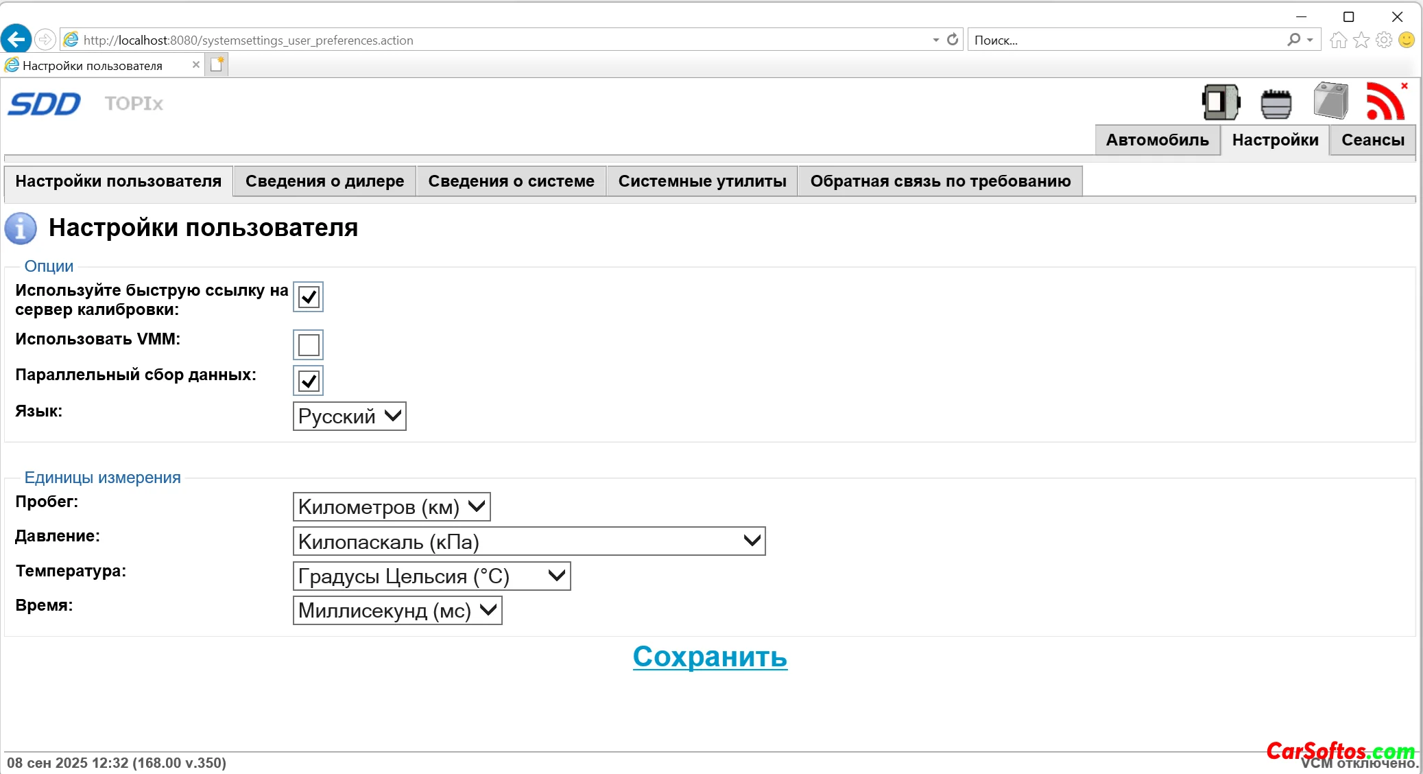Toggle Параллельный сбор данных checkbox
1423x774 pixels.
tap(309, 381)
